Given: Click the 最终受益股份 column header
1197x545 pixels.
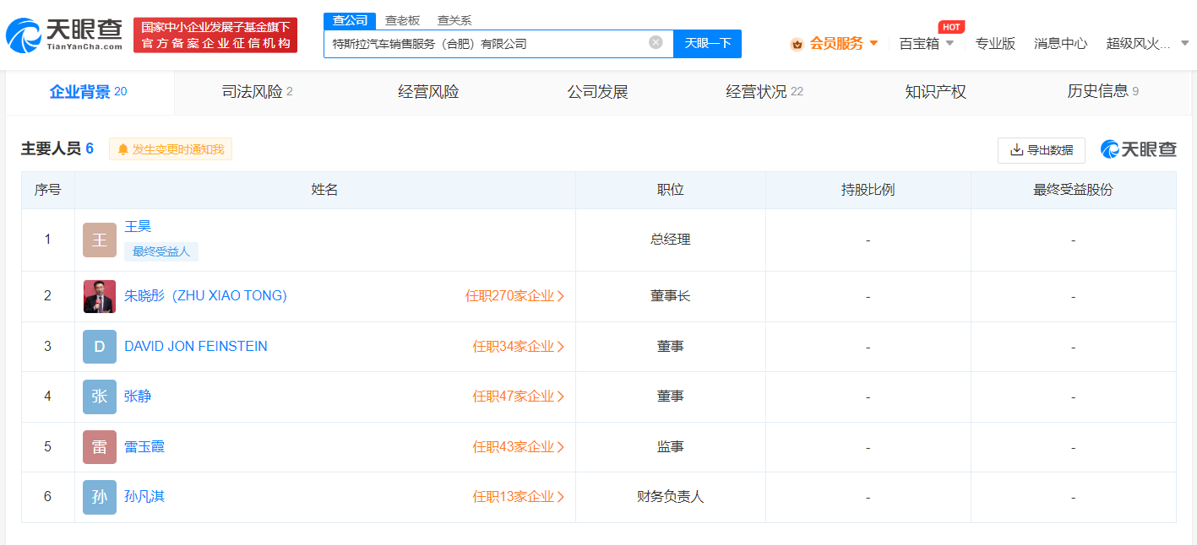Looking at the screenshot, I should point(1073,190).
